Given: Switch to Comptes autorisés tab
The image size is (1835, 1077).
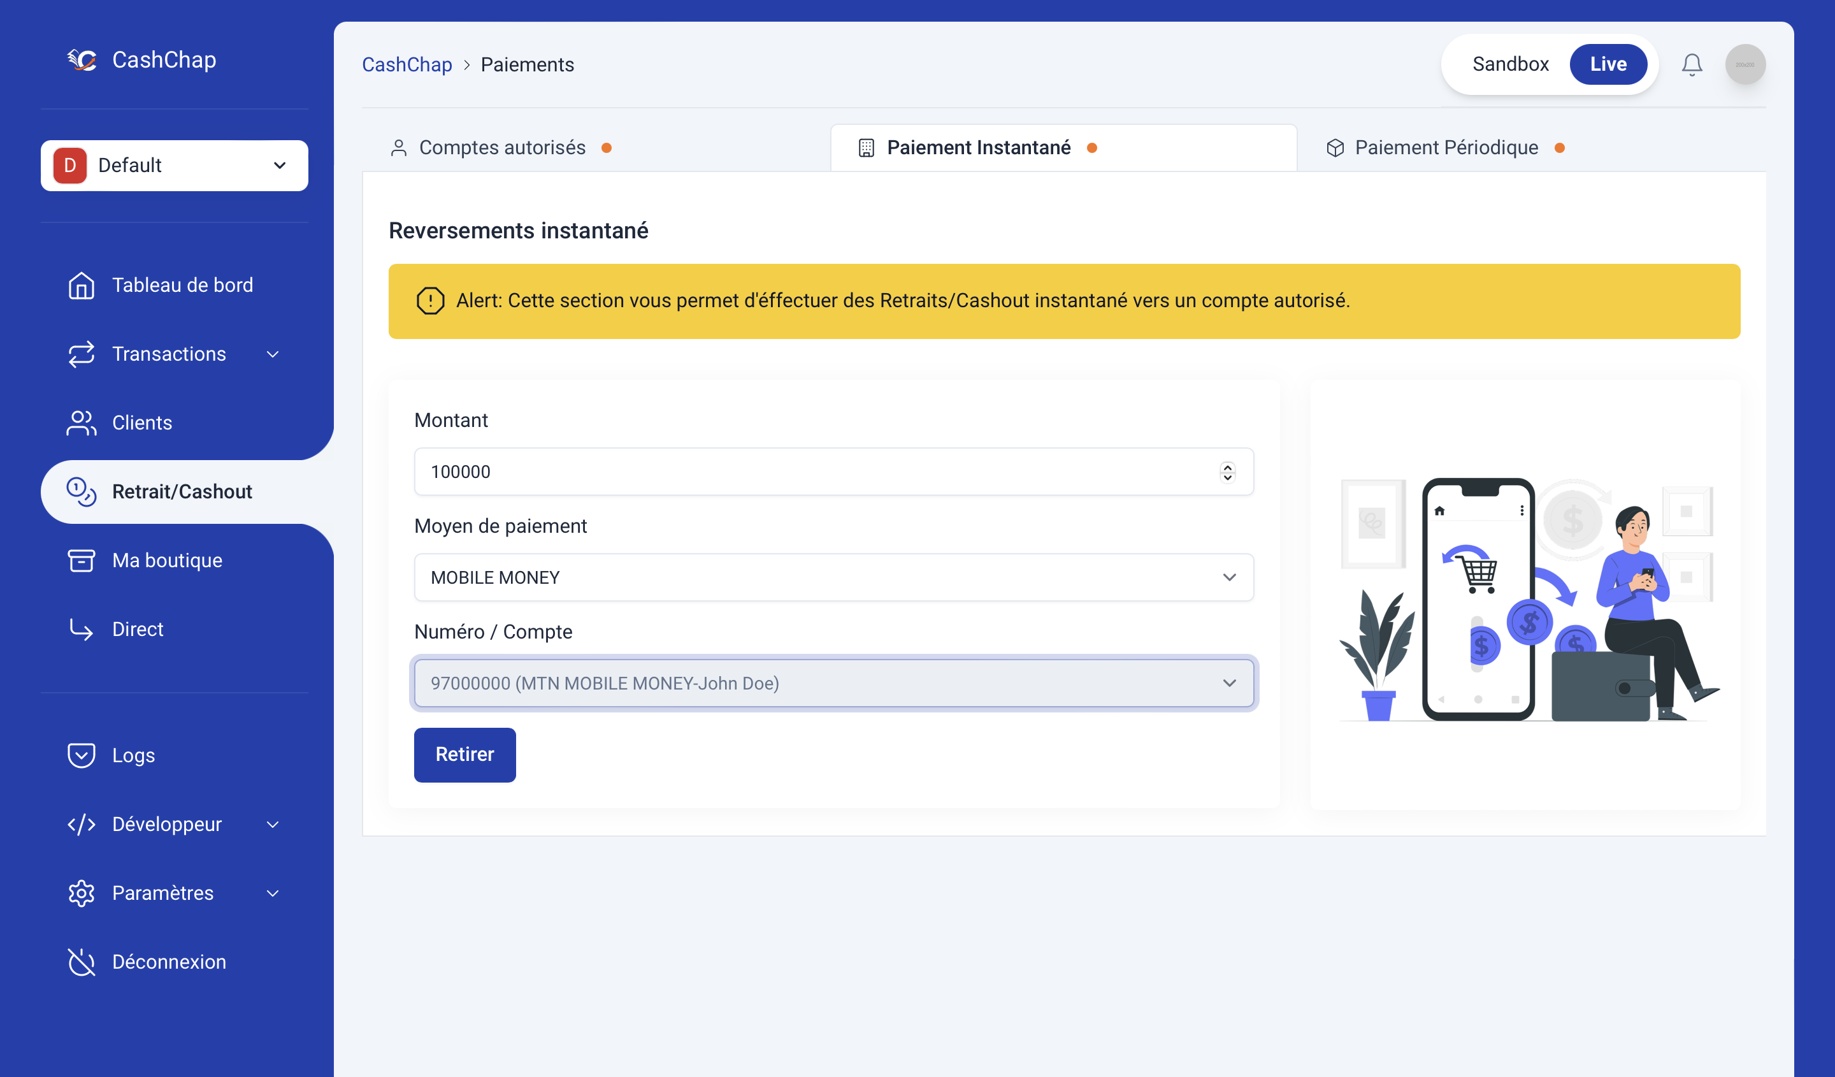Looking at the screenshot, I should point(501,148).
